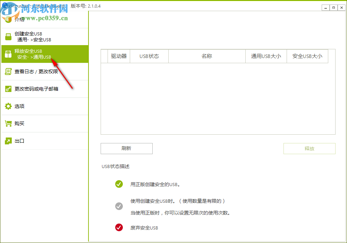Image resolution: width=347 pixels, height=243 pixels.
Task: Click the shopping cart icon for 购买
Action: point(8,124)
